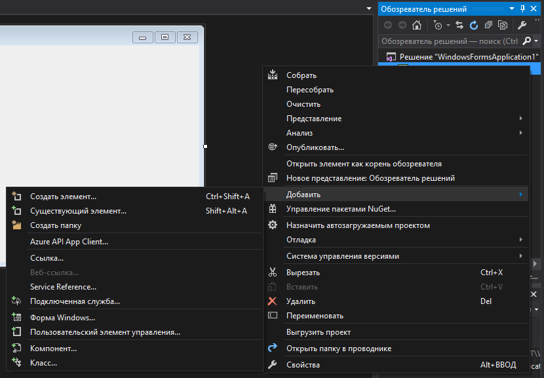544x378 pixels.
Task: Click the Собрать build icon
Action: (x=273, y=75)
